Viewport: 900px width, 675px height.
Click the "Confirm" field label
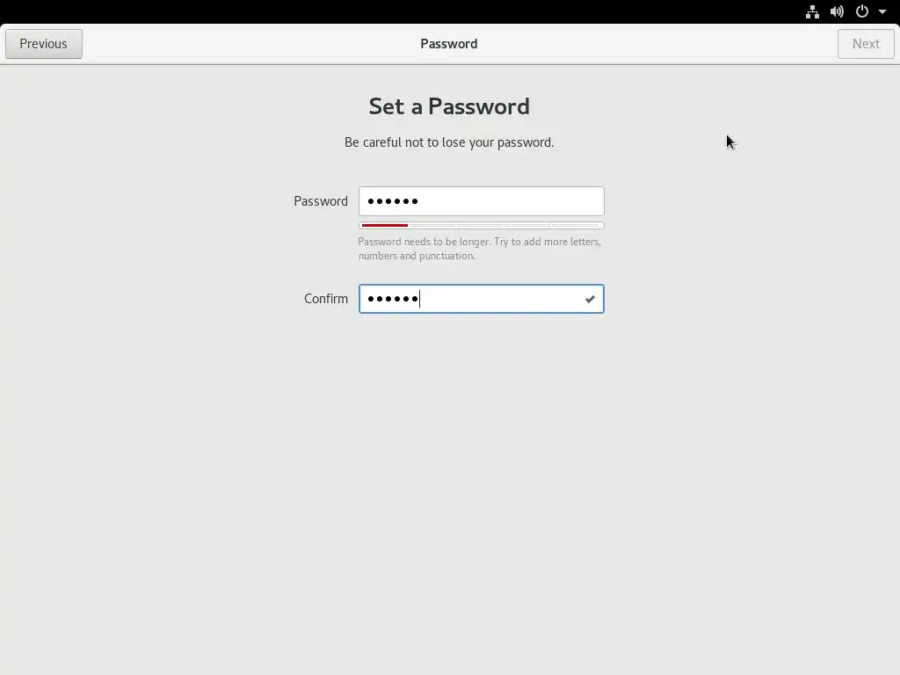point(326,299)
